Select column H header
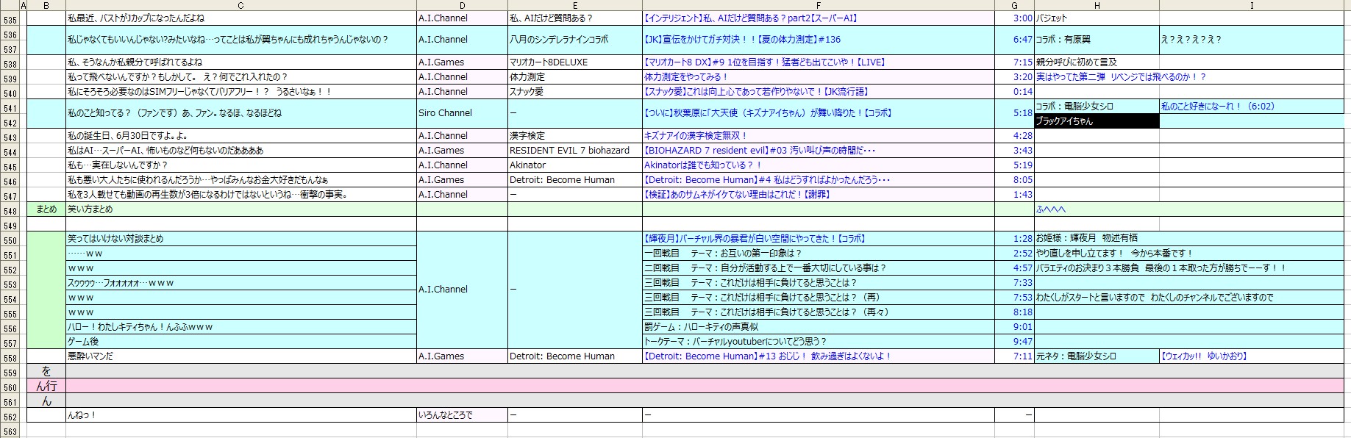This screenshot has height=438, width=1351. (x=1097, y=6)
